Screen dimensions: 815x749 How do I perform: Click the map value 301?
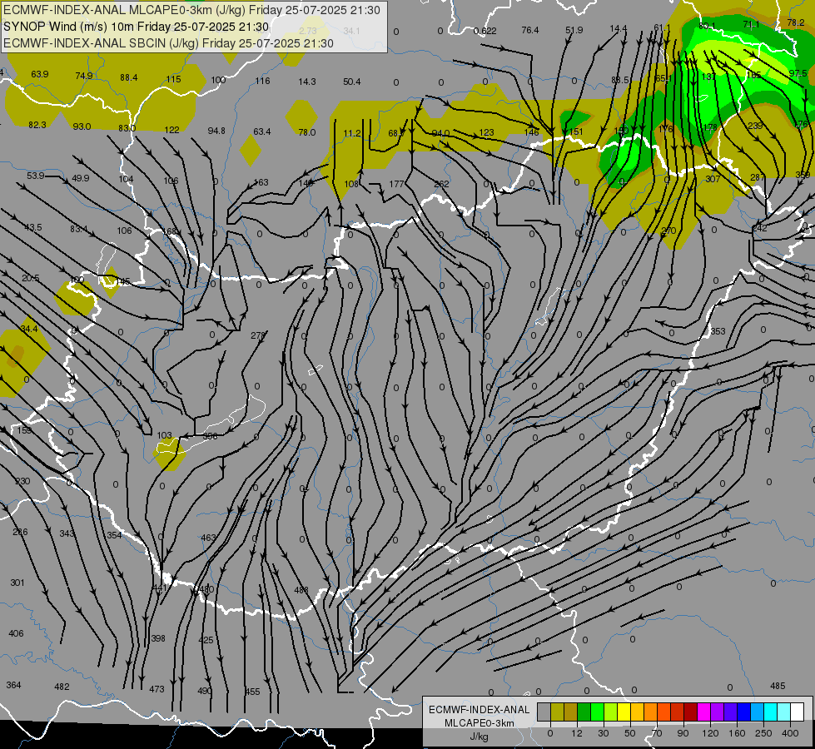pos(17,583)
